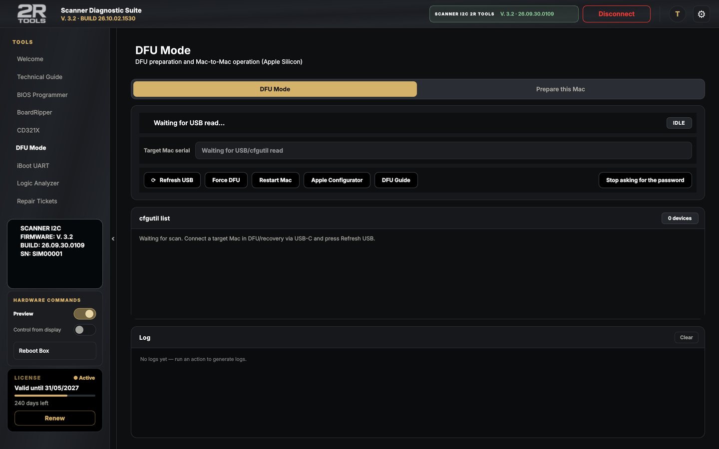The width and height of the screenshot is (719, 449).
Task: Click the 0 devices badge
Action: pos(680,218)
